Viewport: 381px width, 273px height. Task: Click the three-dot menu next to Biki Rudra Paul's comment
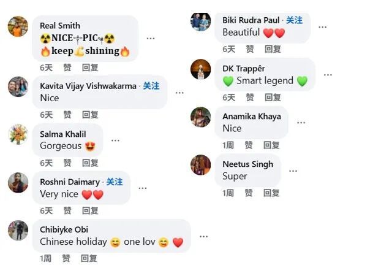(322, 27)
